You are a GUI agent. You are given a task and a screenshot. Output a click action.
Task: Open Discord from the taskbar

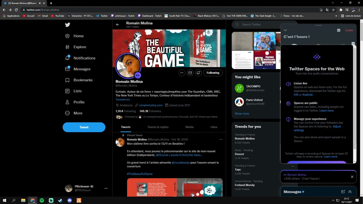point(70,200)
